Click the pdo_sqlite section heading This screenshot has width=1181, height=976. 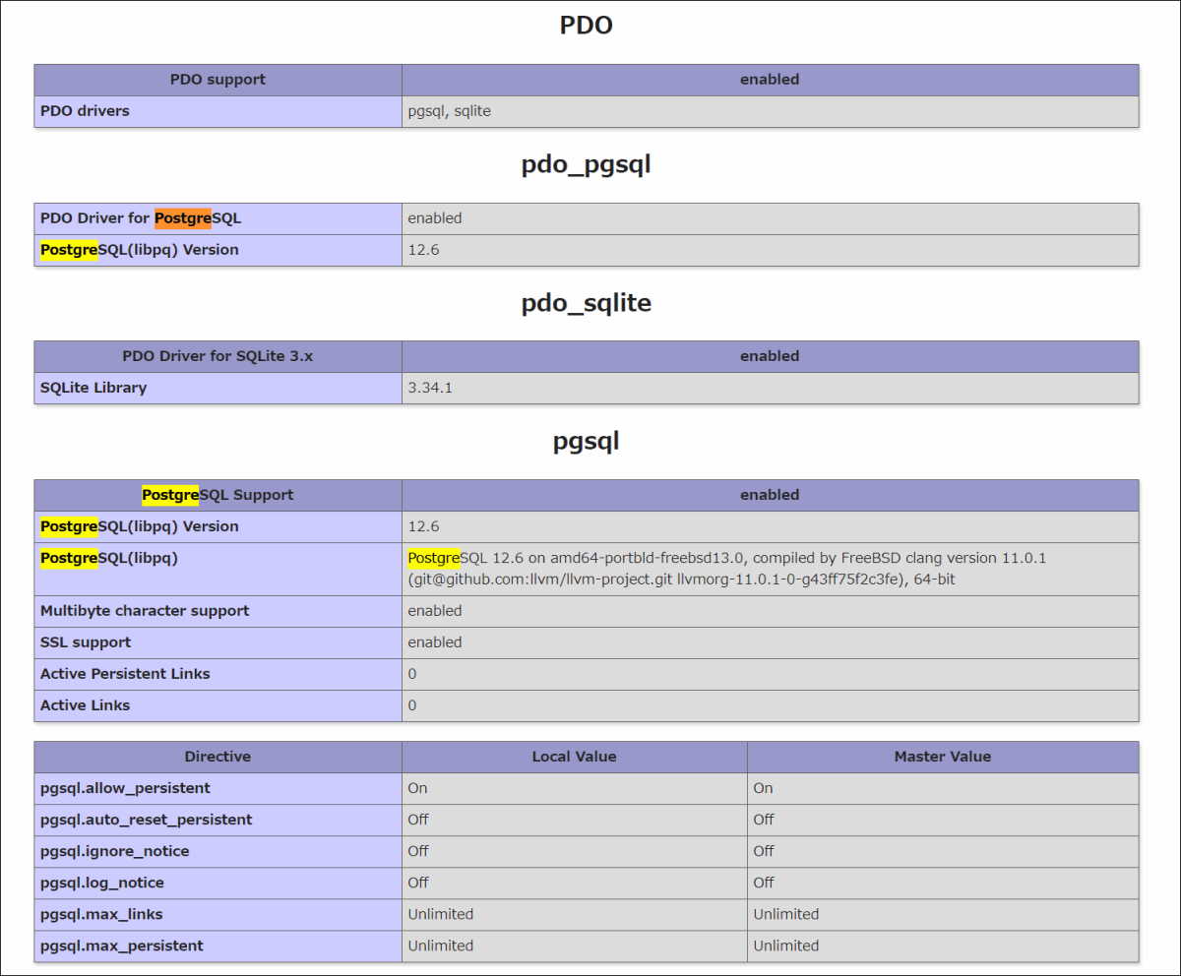pyautogui.click(x=586, y=303)
